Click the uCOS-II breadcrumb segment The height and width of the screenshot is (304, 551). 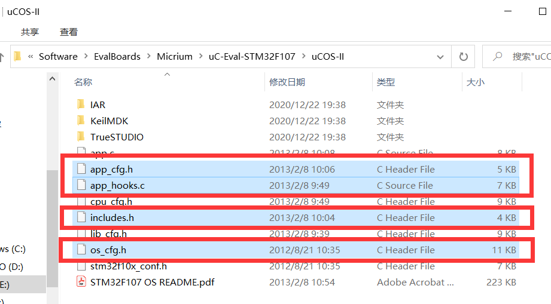tap(327, 57)
